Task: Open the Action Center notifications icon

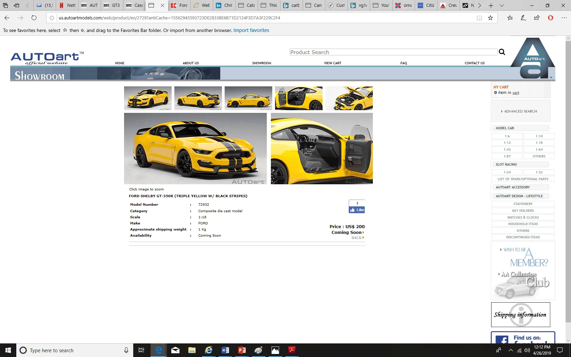Action: (x=560, y=350)
